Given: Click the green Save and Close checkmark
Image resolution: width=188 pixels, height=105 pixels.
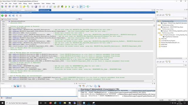Looking at the screenshot, I should pos(2,15).
